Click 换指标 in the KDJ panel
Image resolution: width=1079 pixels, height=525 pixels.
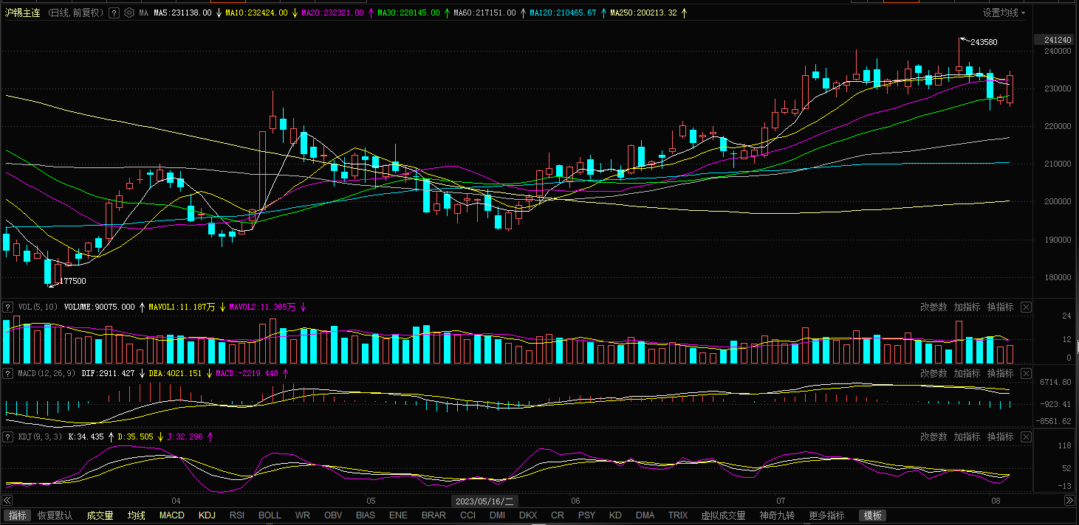tap(1000, 437)
